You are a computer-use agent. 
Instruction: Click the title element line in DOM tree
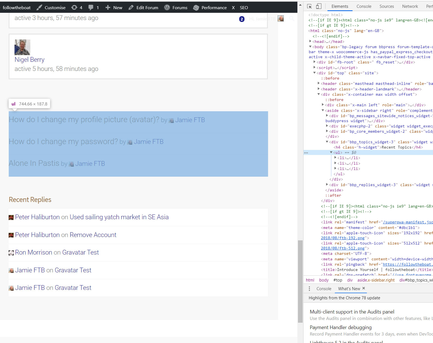(376, 270)
